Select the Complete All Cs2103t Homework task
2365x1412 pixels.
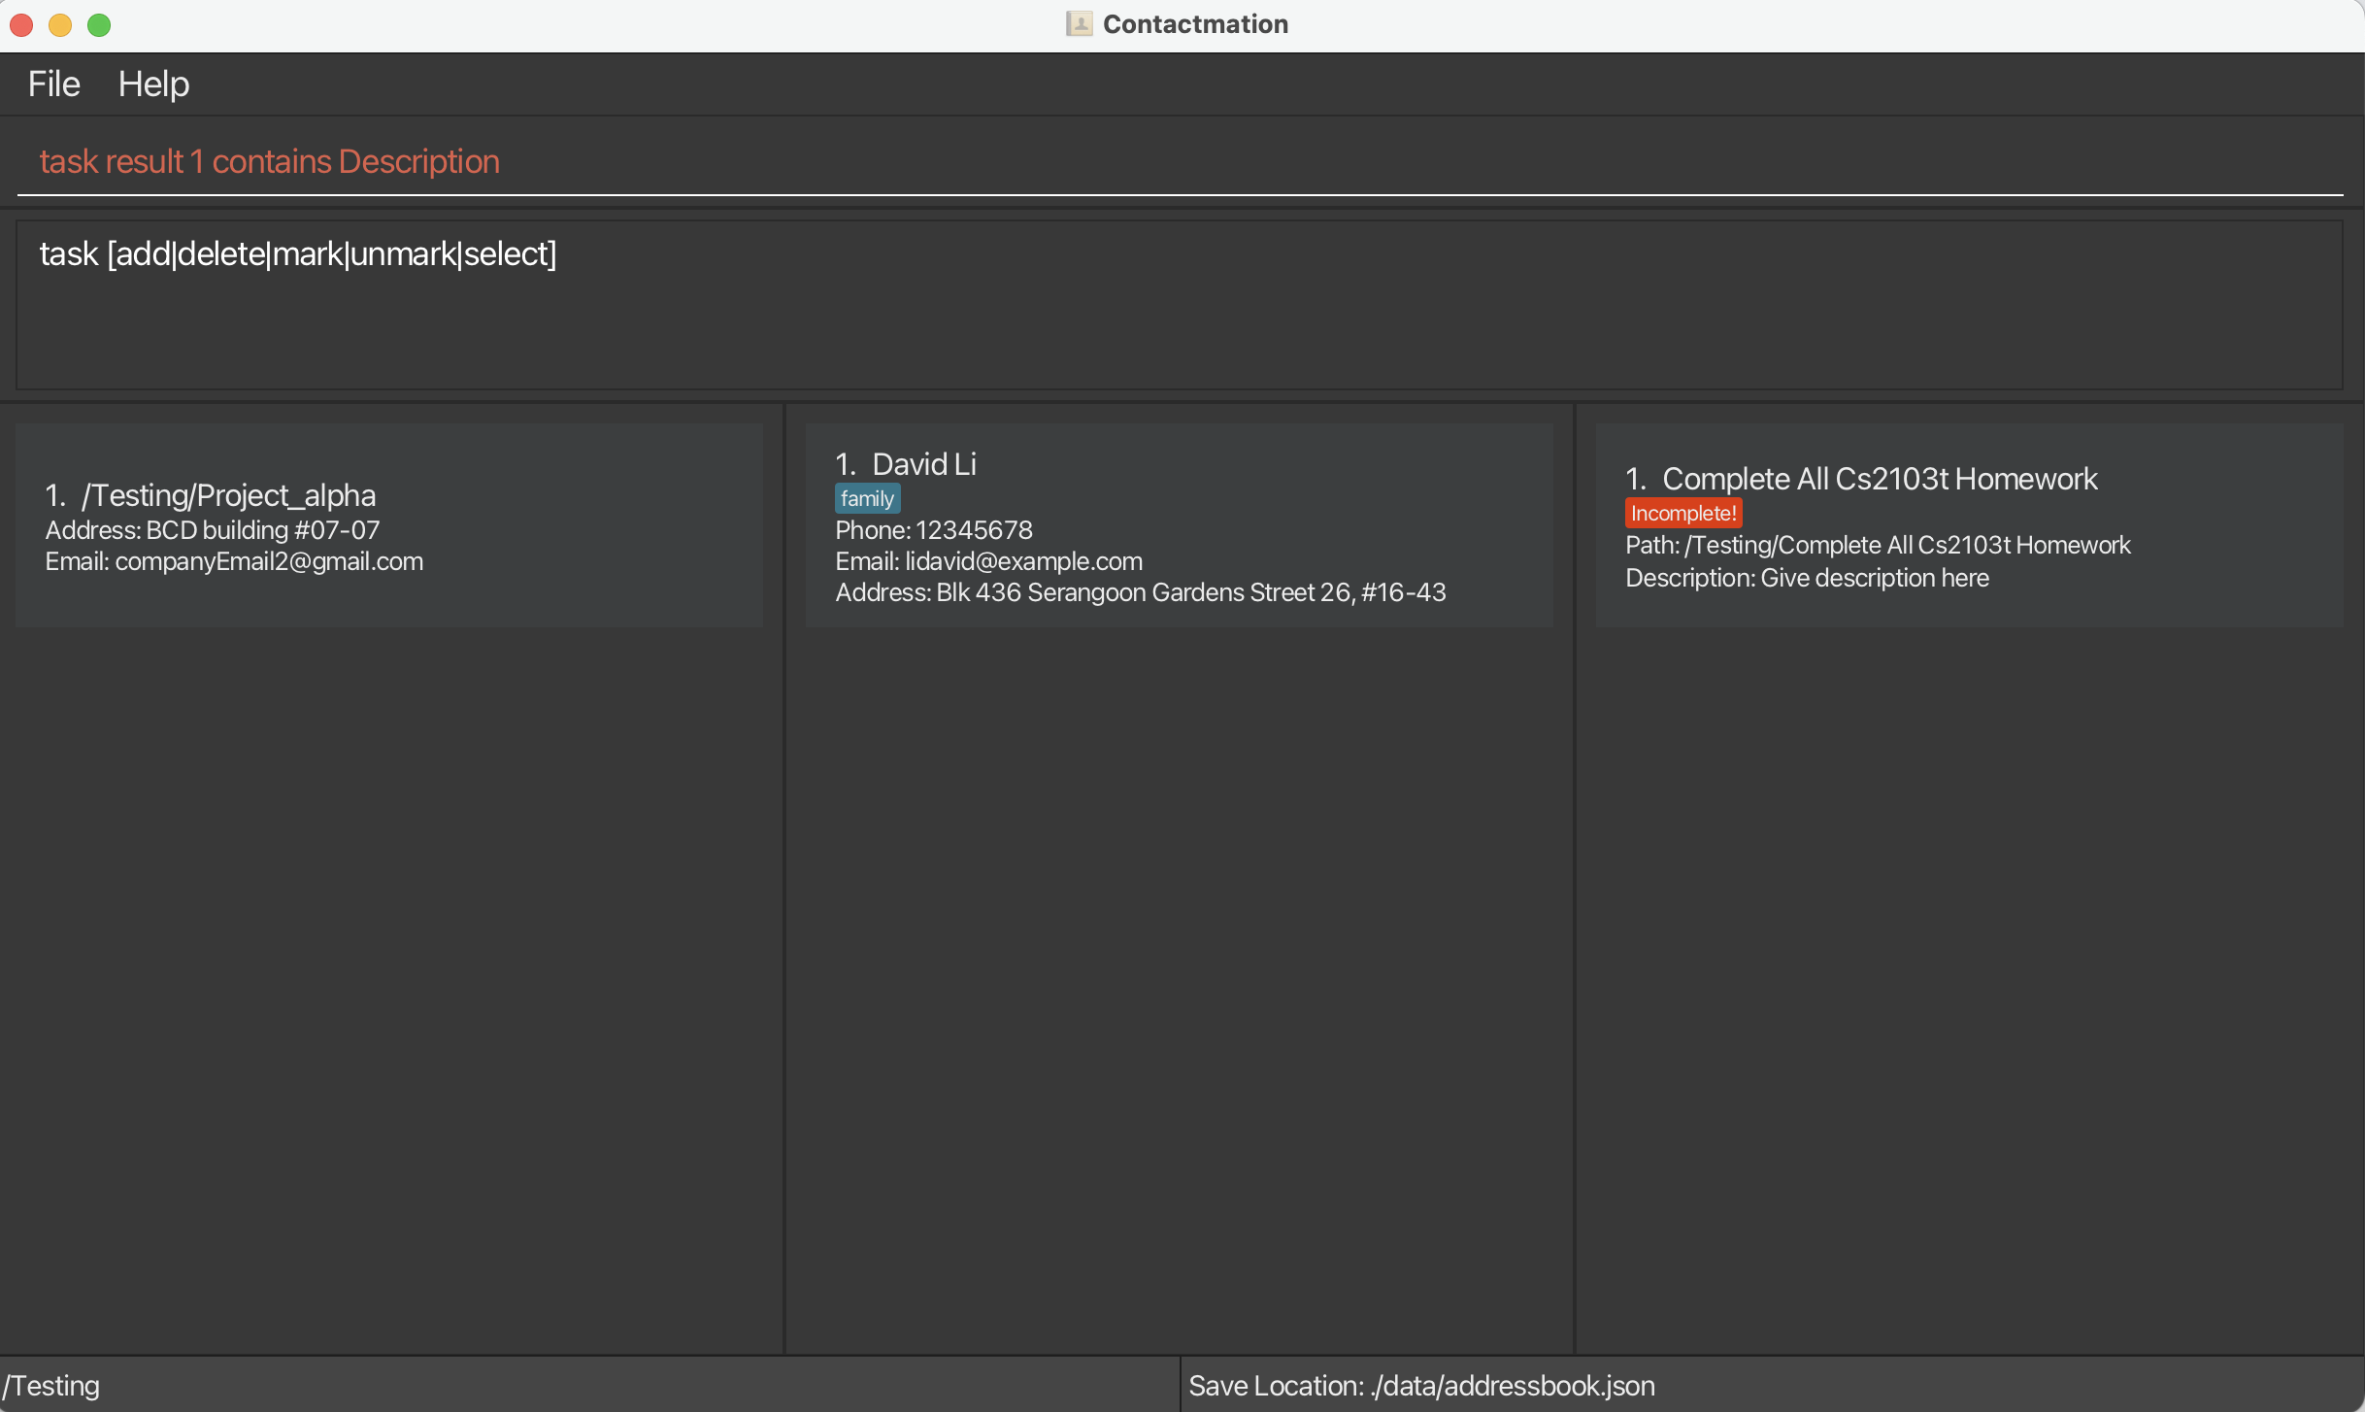coord(1969,525)
